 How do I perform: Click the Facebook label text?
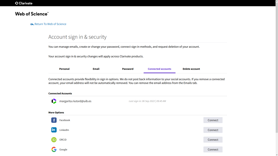click(x=65, y=120)
